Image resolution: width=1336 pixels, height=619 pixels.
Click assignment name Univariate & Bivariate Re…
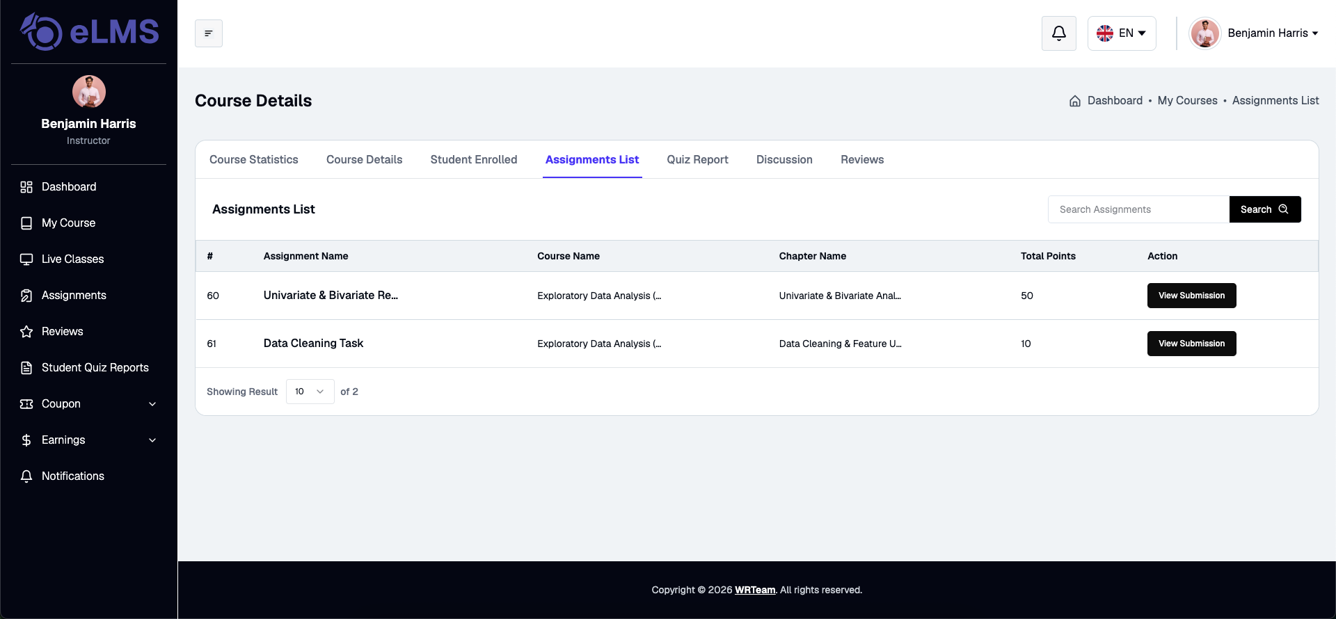(x=331, y=296)
